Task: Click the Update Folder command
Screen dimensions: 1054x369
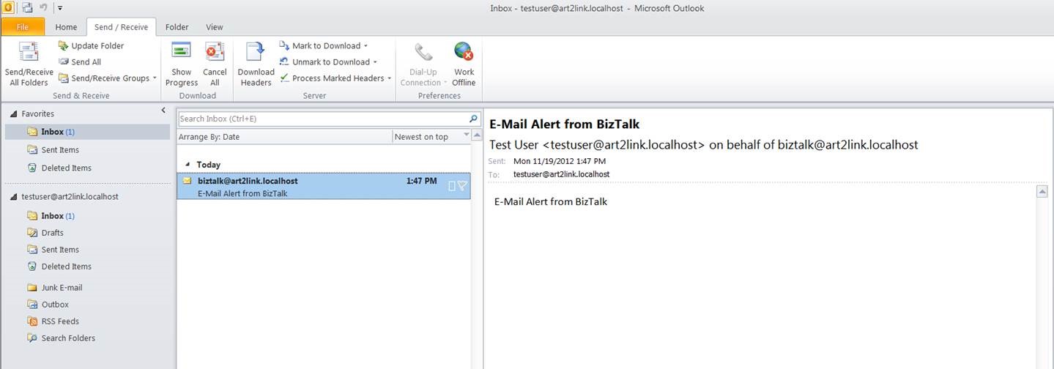Action: (91, 45)
